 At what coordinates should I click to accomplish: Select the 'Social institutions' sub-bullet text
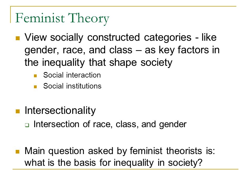click(x=72, y=86)
